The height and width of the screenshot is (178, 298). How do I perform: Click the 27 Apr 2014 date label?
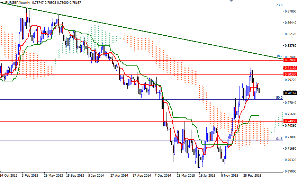tap(119, 175)
